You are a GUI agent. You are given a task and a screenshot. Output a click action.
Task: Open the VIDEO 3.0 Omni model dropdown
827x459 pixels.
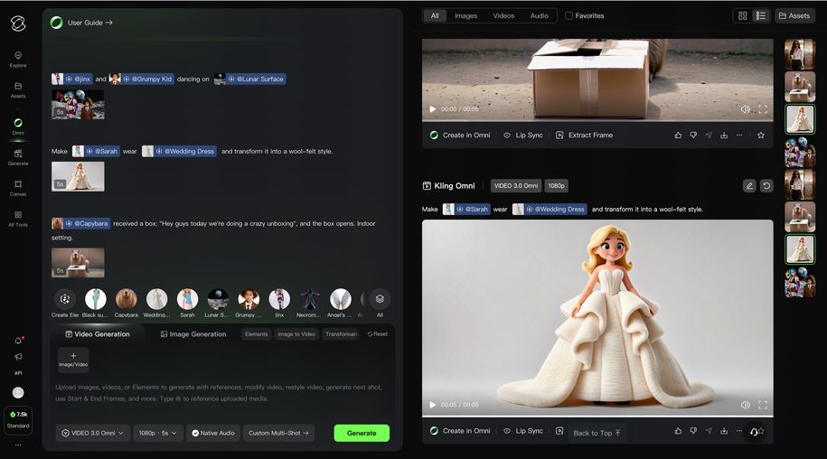coord(92,433)
